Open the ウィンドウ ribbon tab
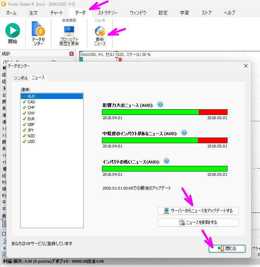The width and height of the screenshot is (260, 267). pos(138,13)
